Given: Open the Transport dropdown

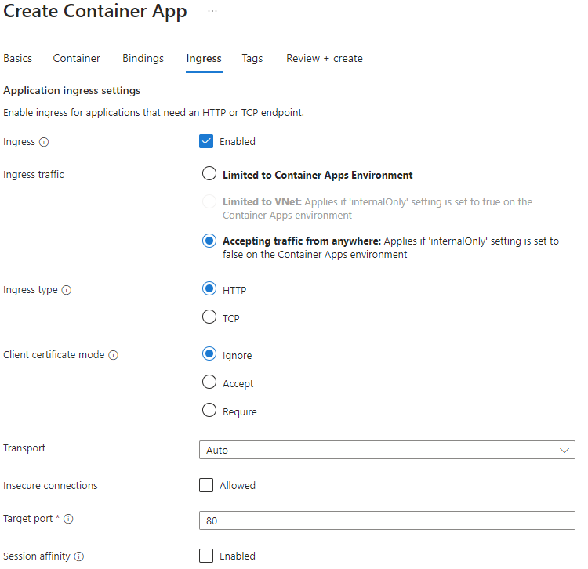Looking at the screenshot, I should [x=387, y=451].
